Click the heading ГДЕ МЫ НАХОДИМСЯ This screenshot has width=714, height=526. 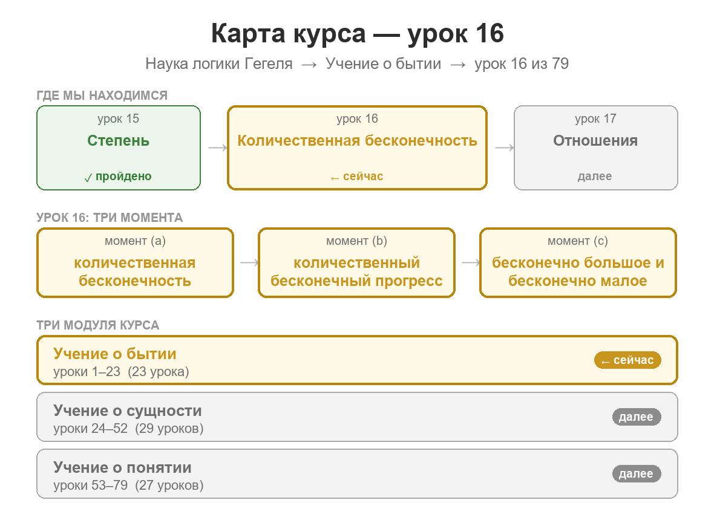102,96
